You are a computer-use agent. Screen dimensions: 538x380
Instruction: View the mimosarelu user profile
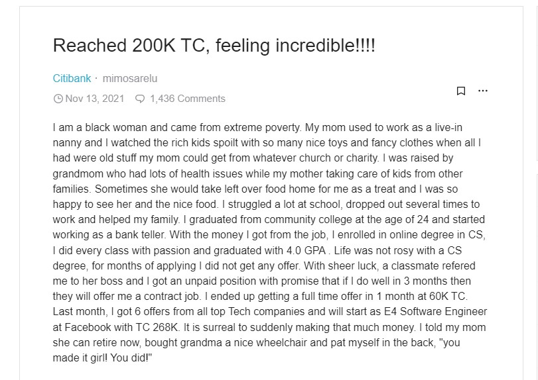coord(130,79)
